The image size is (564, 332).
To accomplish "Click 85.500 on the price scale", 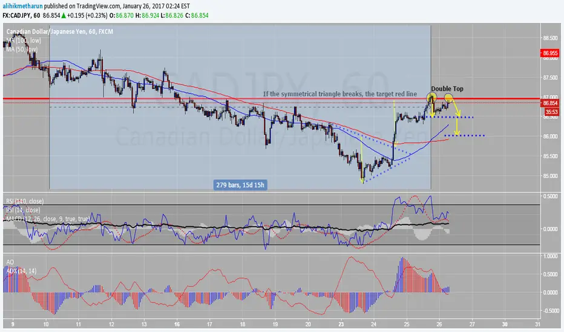I will pyautogui.click(x=550, y=156).
